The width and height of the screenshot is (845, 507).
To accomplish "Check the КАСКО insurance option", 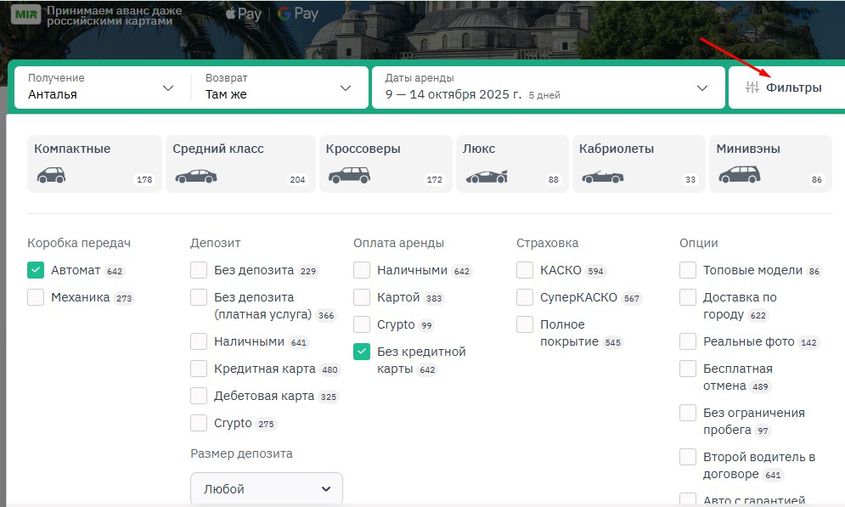I will coord(525,270).
